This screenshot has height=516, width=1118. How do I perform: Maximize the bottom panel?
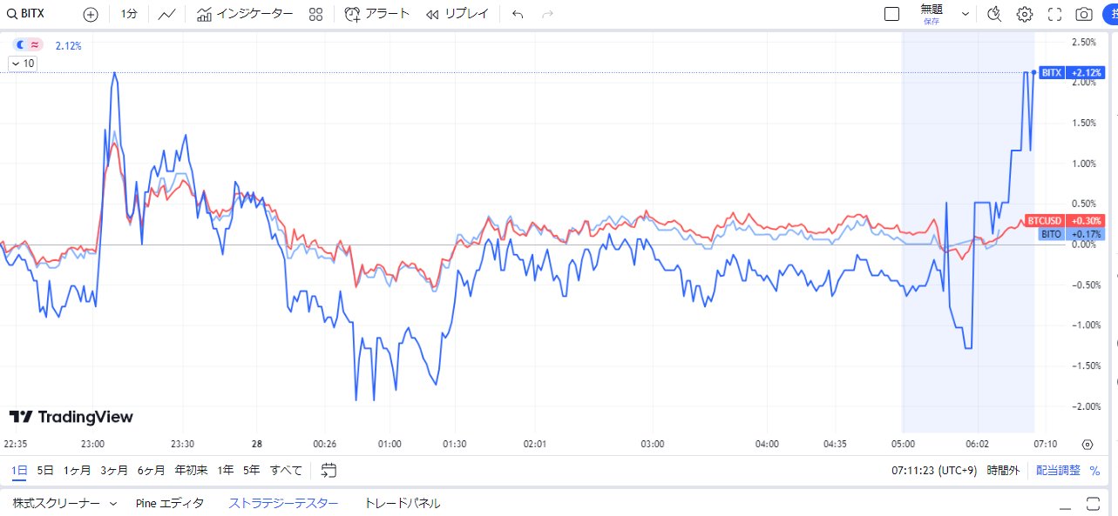1094,504
